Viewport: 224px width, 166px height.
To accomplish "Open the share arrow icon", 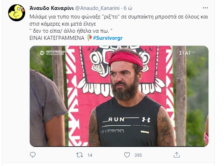I will point(177,155).
